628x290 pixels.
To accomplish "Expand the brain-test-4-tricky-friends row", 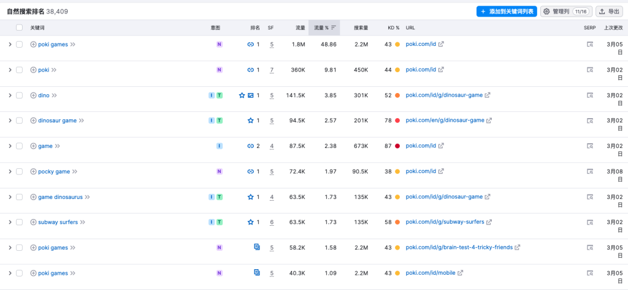I will (x=10, y=248).
